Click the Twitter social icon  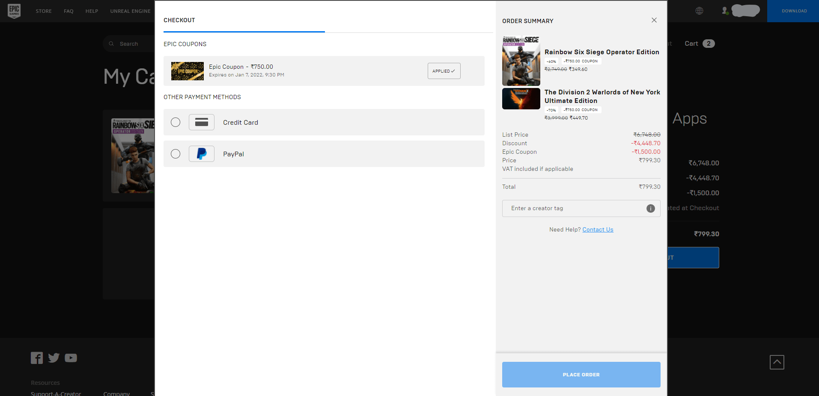54,358
